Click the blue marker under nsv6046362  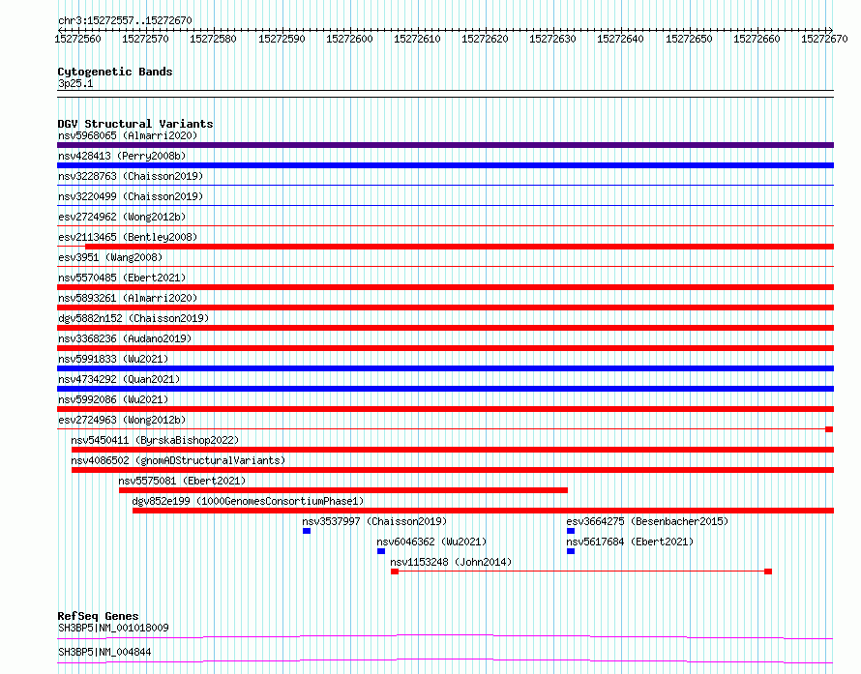[381, 551]
